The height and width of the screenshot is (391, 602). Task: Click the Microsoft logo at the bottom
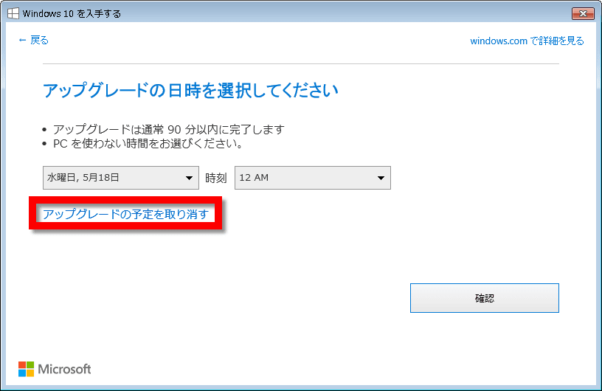(x=55, y=369)
